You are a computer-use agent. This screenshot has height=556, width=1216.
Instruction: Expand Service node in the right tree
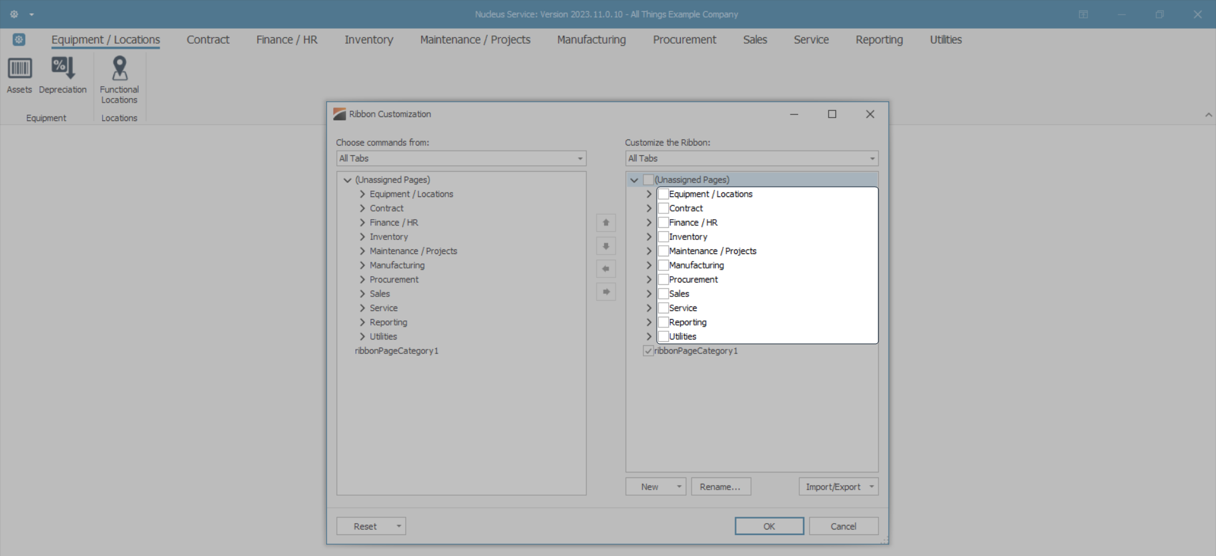coord(649,308)
